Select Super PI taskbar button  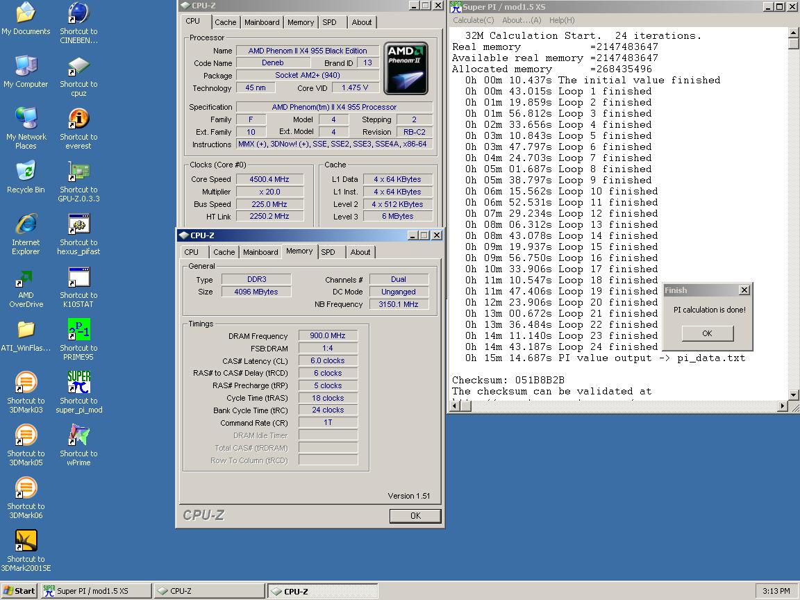click(95, 591)
